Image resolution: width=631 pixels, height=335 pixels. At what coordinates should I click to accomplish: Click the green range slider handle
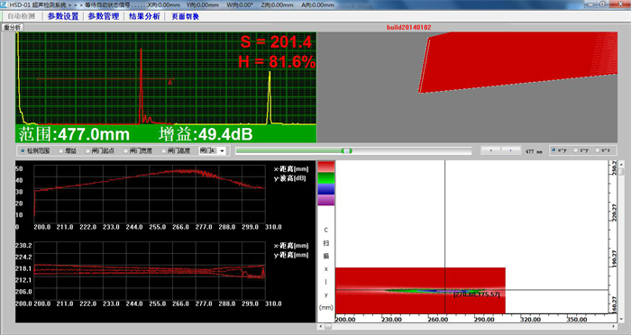tap(346, 150)
